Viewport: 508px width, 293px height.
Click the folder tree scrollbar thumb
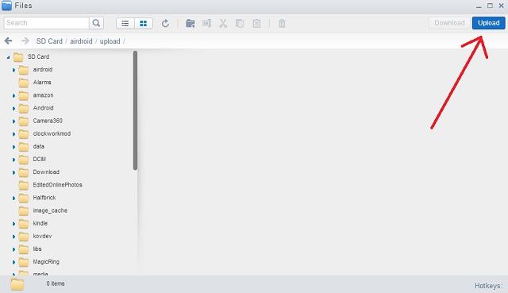[135, 110]
